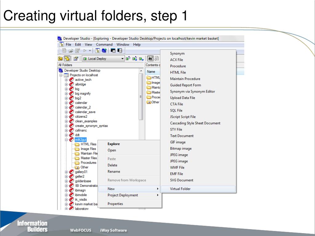Choose Virtual Folder in the New submenu
The height and width of the screenshot is (236, 315).
[x=198, y=189]
